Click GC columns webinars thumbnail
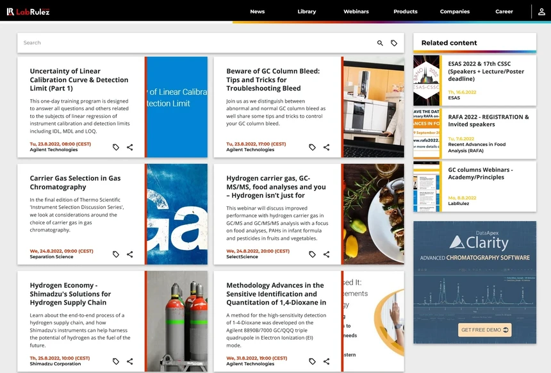Image resolution: width=551 pixels, height=373 pixels. (x=426, y=187)
